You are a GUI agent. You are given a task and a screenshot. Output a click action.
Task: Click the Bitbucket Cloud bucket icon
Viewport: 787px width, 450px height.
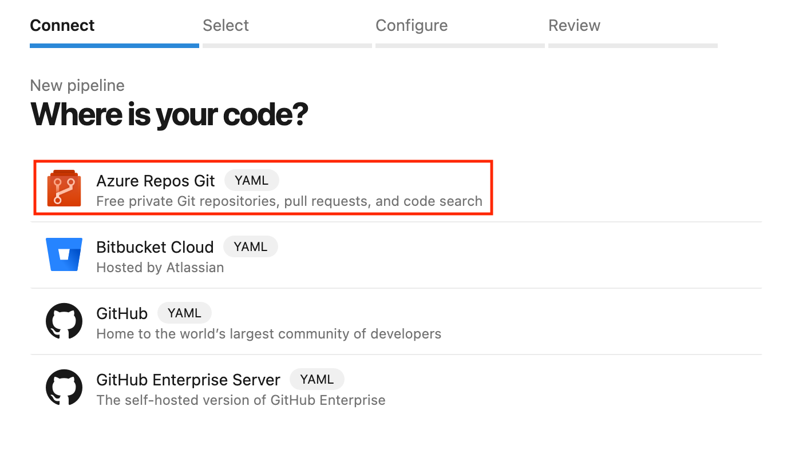point(64,254)
